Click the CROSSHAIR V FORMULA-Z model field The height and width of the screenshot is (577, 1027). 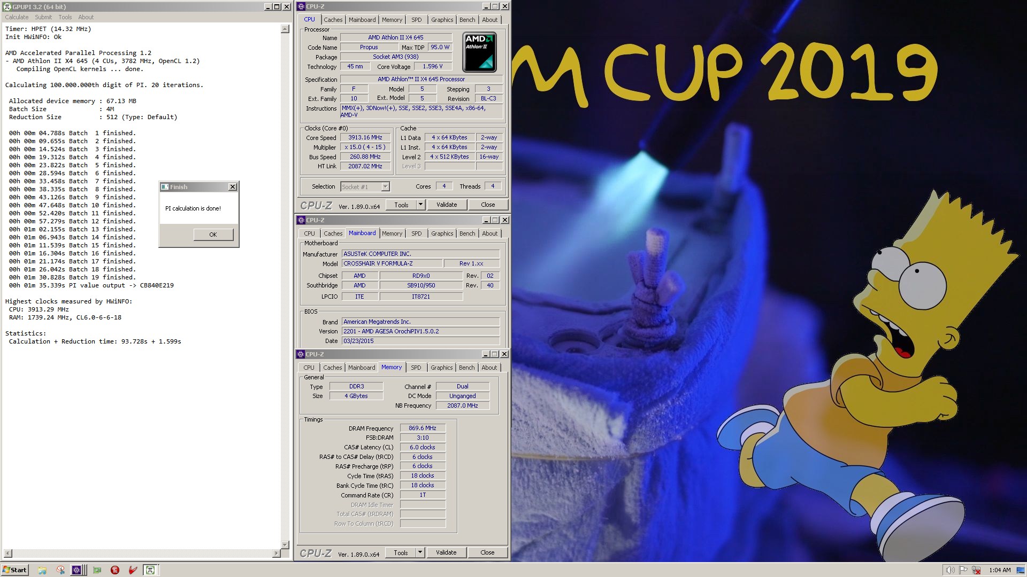click(x=393, y=263)
